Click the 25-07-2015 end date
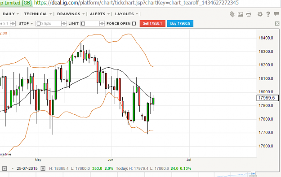This screenshot has width=281, height=177. [x=27, y=168]
